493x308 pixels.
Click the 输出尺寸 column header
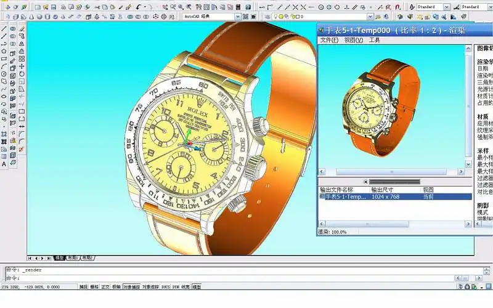click(382, 190)
